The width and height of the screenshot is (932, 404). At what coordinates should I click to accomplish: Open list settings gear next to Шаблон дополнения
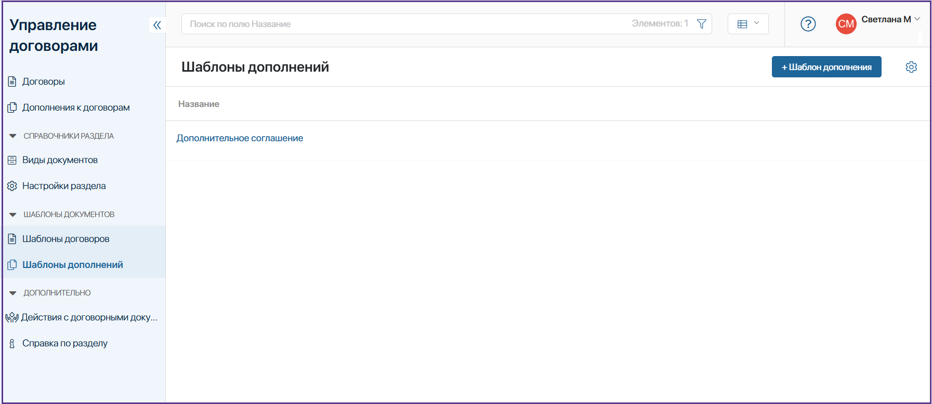pyautogui.click(x=911, y=67)
